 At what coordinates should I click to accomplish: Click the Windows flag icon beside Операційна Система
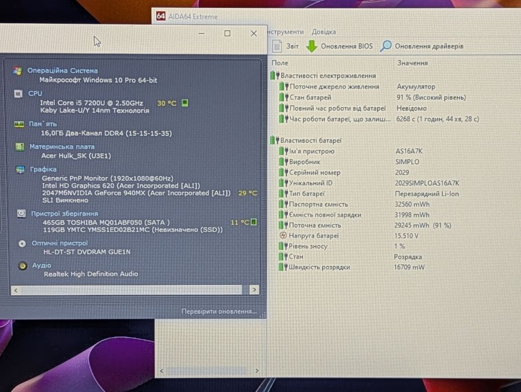pyautogui.click(x=18, y=71)
